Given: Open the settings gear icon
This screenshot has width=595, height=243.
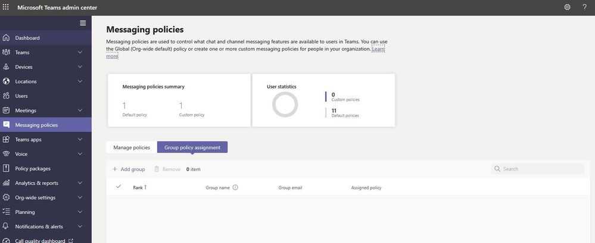Looking at the screenshot, I should tap(567, 7).
